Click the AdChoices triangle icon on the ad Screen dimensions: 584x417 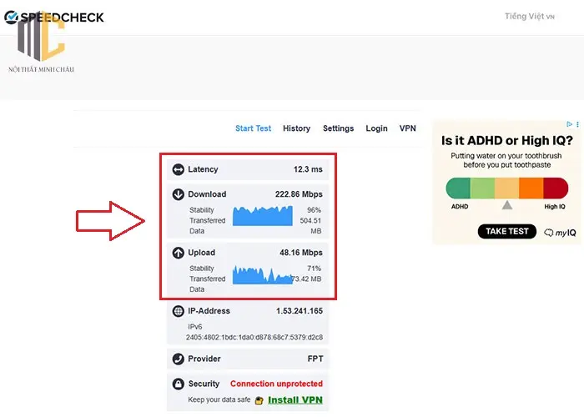coord(569,124)
